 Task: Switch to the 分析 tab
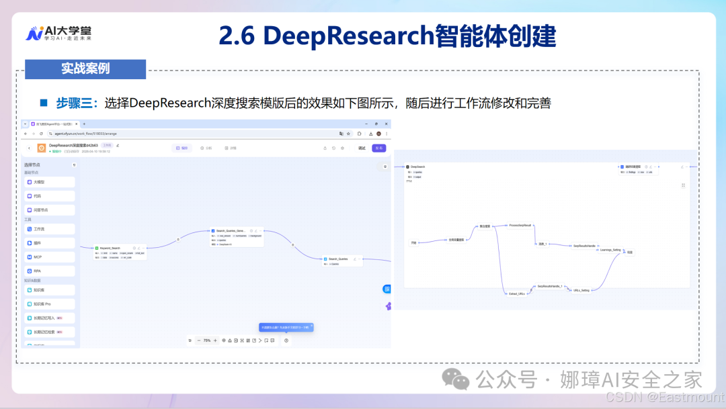point(206,148)
